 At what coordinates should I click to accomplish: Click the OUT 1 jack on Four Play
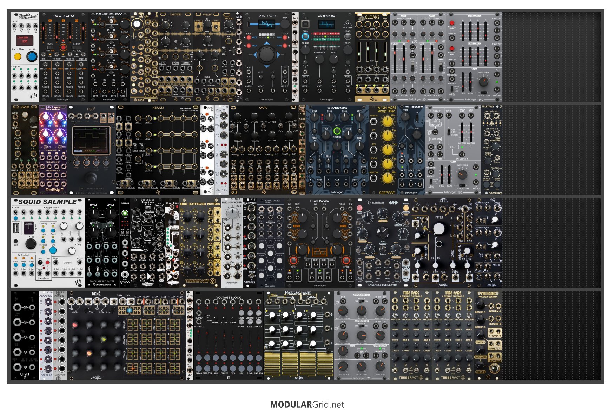pos(95,92)
